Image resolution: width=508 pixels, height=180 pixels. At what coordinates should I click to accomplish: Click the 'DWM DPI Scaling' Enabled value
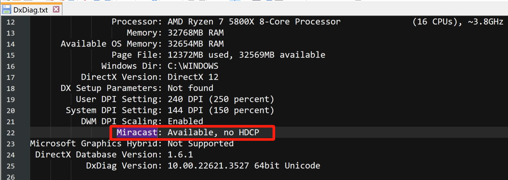point(185,121)
